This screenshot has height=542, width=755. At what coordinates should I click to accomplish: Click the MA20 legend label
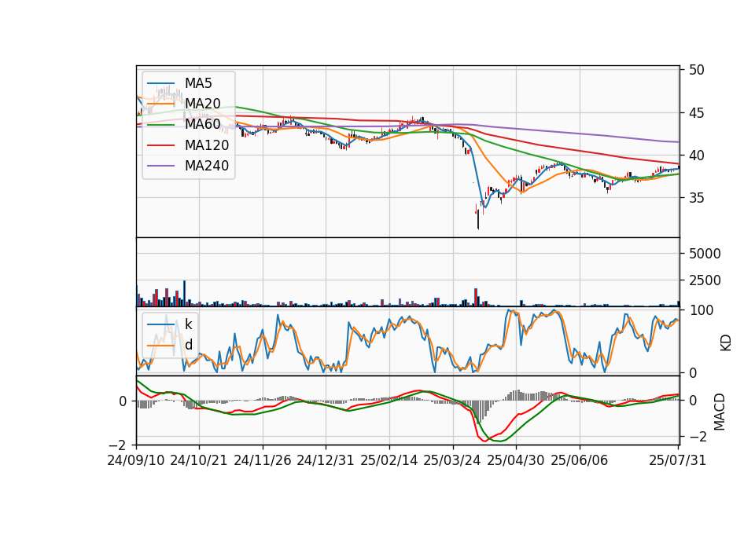[202, 104]
